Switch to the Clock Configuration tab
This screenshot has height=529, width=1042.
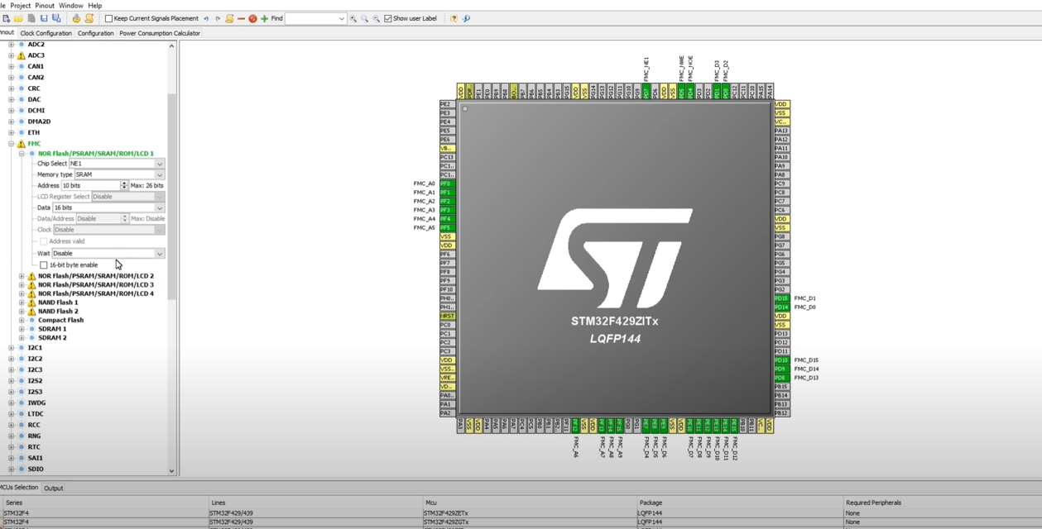tap(46, 33)
